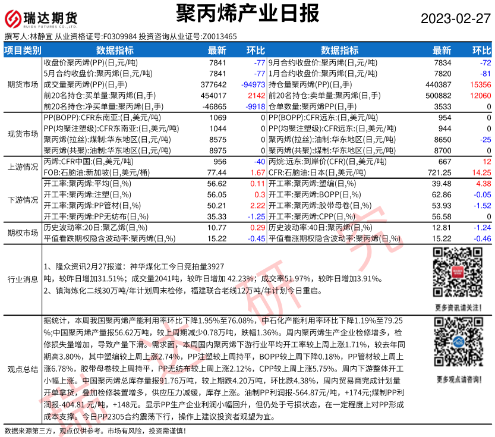Select the 下游情况 category cell
The image size is (495, 437).
click(x=23, y=200)
